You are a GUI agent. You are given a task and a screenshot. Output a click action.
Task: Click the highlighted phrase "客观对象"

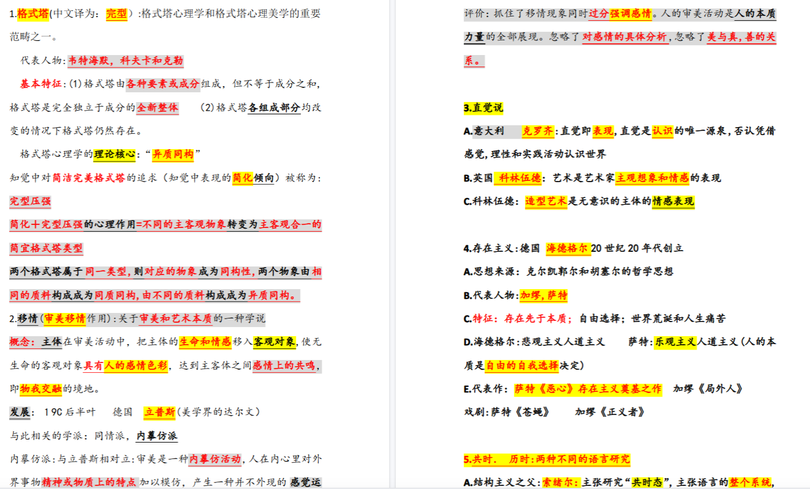tap(274, 342)
